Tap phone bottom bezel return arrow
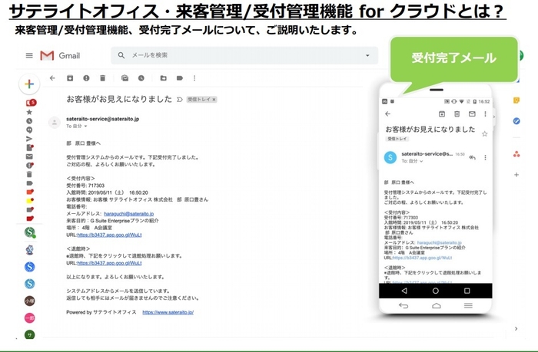 coord(403,305)
